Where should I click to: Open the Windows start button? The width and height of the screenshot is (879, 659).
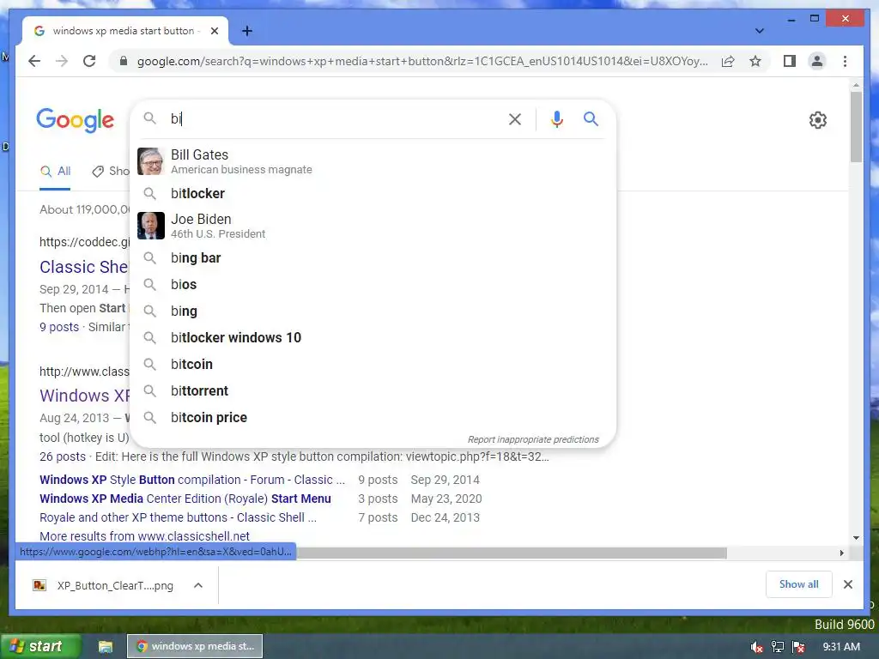40,646
